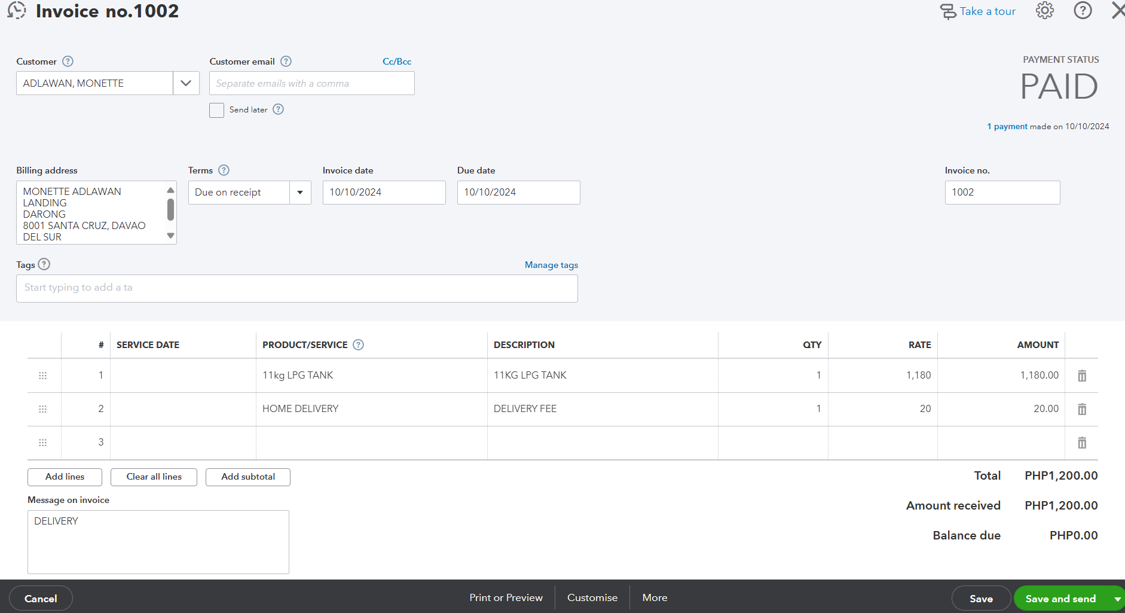
Task: Delete the 11kg LPG TANK line
Action: 1082,376
